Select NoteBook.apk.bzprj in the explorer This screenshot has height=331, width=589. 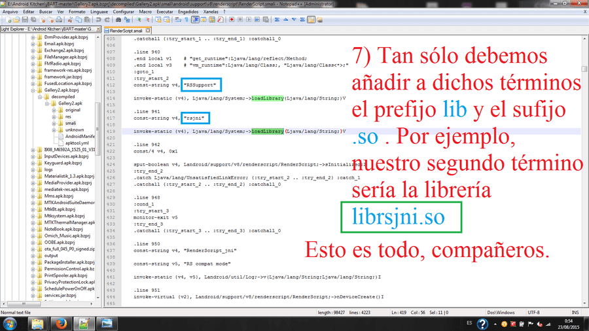pos(63,229)
